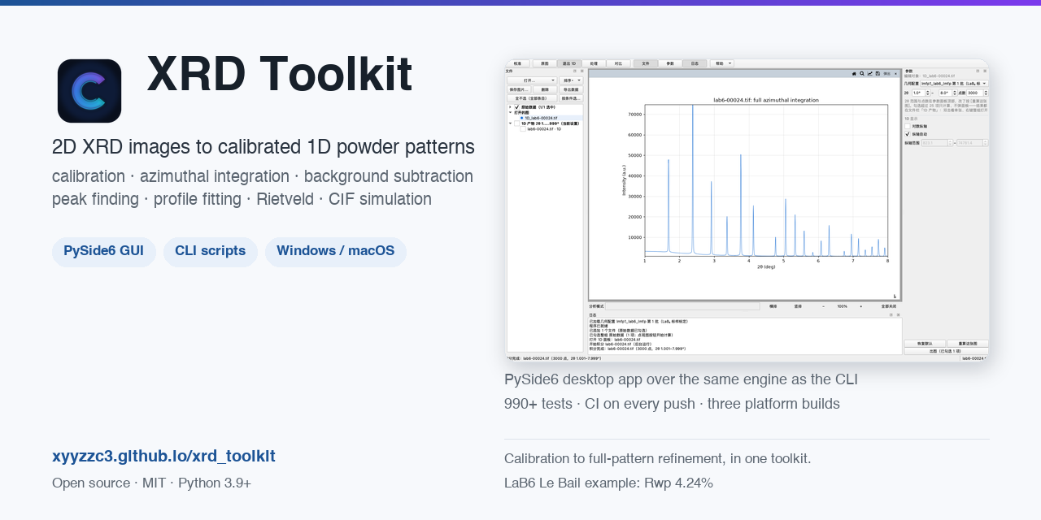The height and width of the screenshot is (520, 1041).
Task: Close the 日志 log panel with its x icon
Action: (898, 315)
